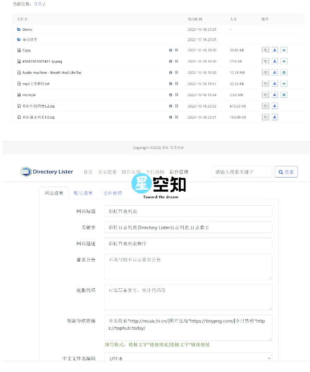The width and height of the screenshot is (310, 372).
Task: Open 首页 in the top navigation
Action: [x=88, y=172]
